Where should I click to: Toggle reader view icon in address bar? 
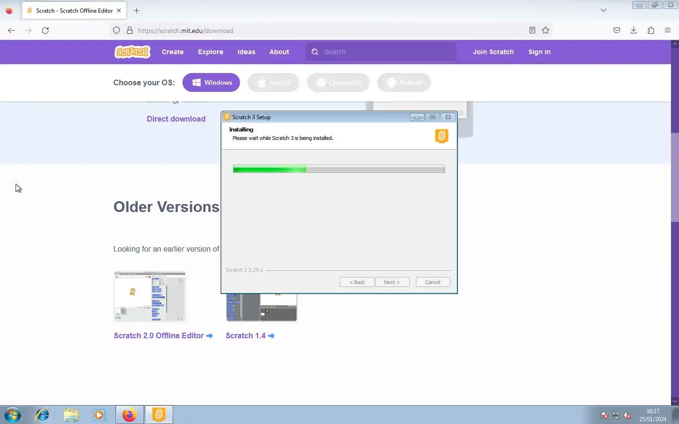coord(532,31)
